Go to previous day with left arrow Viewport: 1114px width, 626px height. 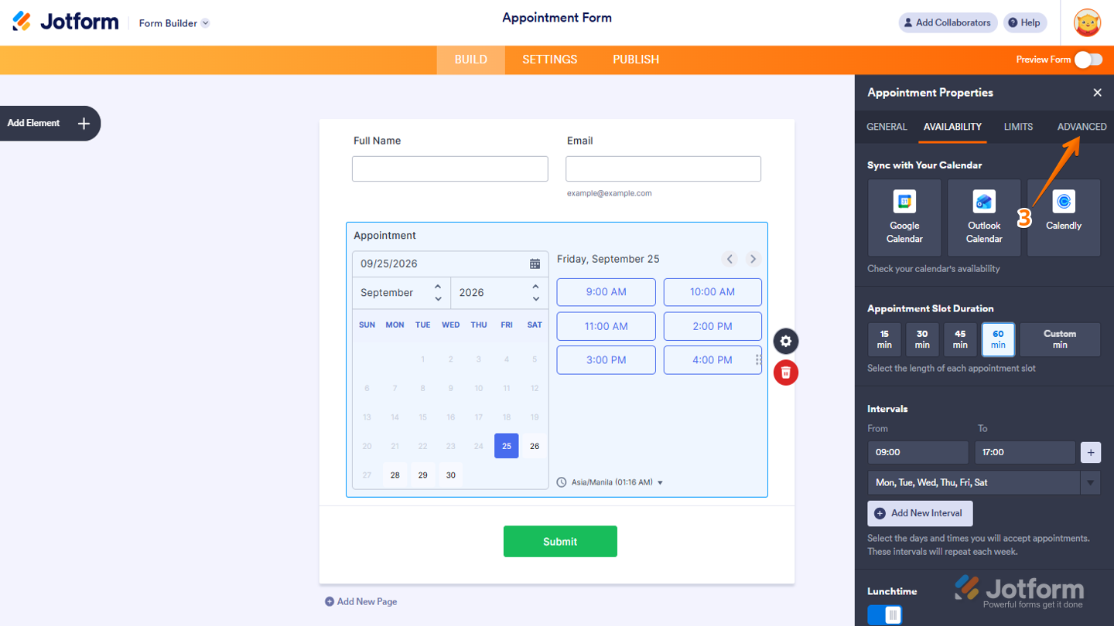[730, 259]
